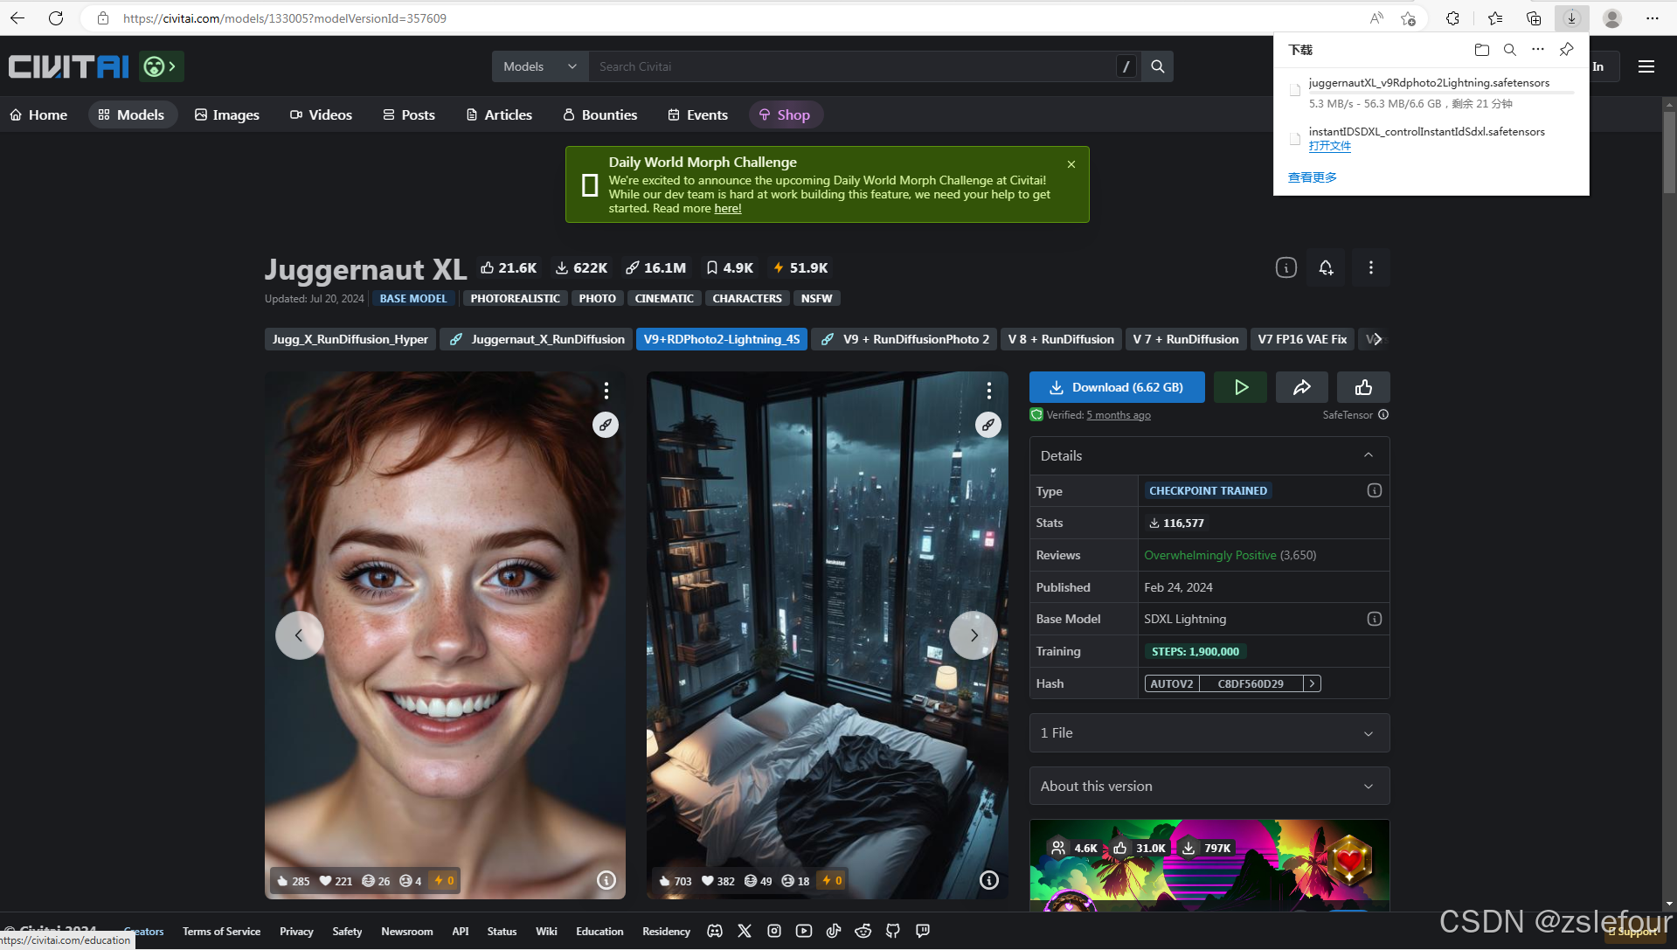Open browser profile avatar icon
This screenshot has width=1677, height=950.
click(1611, 17)
